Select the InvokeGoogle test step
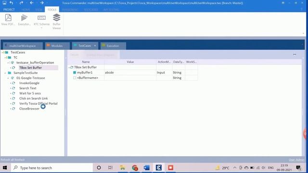308x173 pixels. click(x=29, y=83)
